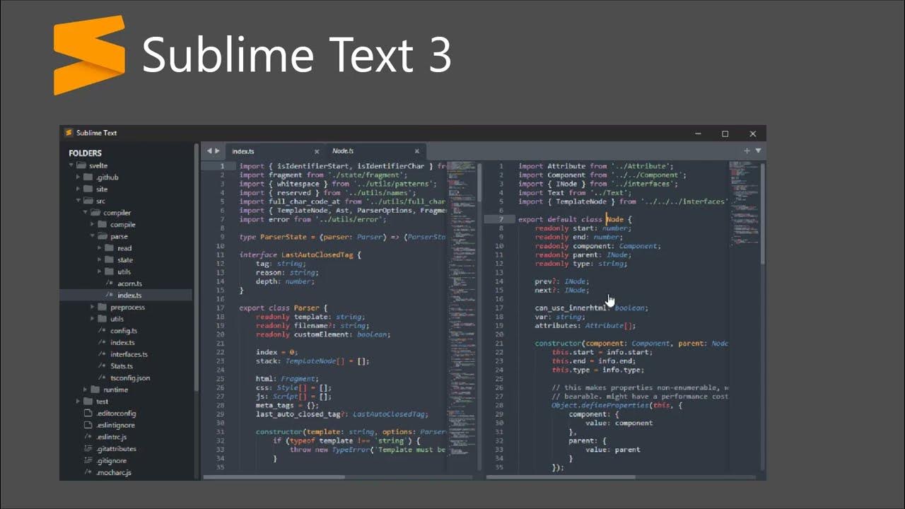Expand the compile folder arrow
The width and height of the screenshot is (905, 509).
tap(93, 225)
